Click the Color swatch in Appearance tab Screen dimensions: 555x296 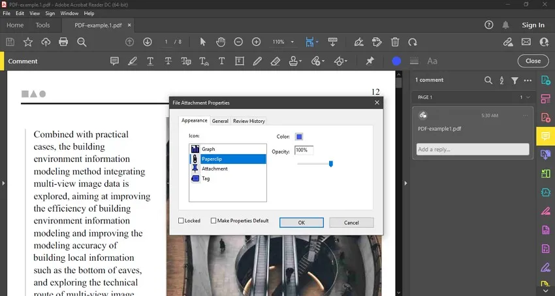pos(299,137)
